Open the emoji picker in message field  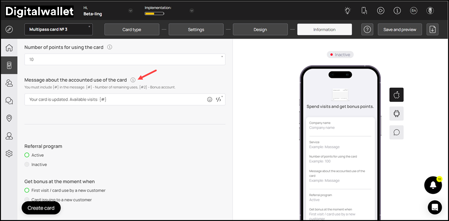tap(210, 99)
